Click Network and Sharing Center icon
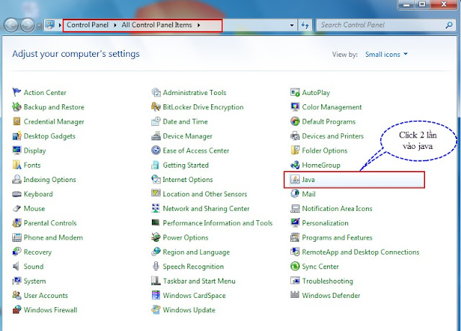 pyautogui.click(x=156, y=208)
